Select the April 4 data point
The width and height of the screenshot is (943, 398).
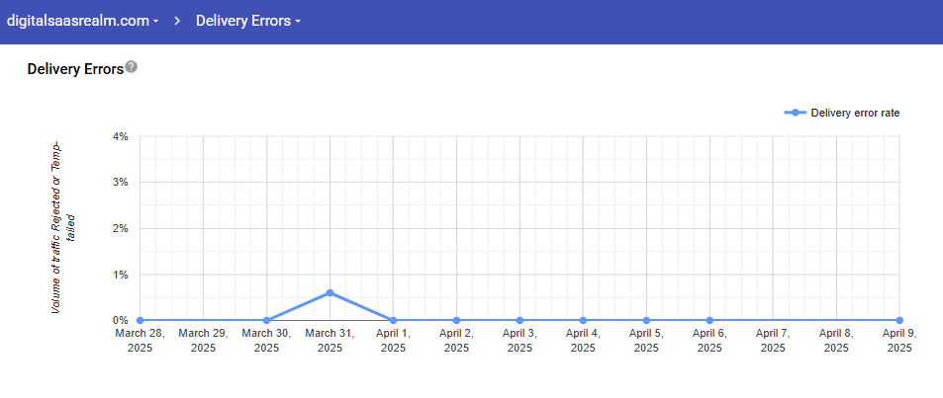(583, 320)
